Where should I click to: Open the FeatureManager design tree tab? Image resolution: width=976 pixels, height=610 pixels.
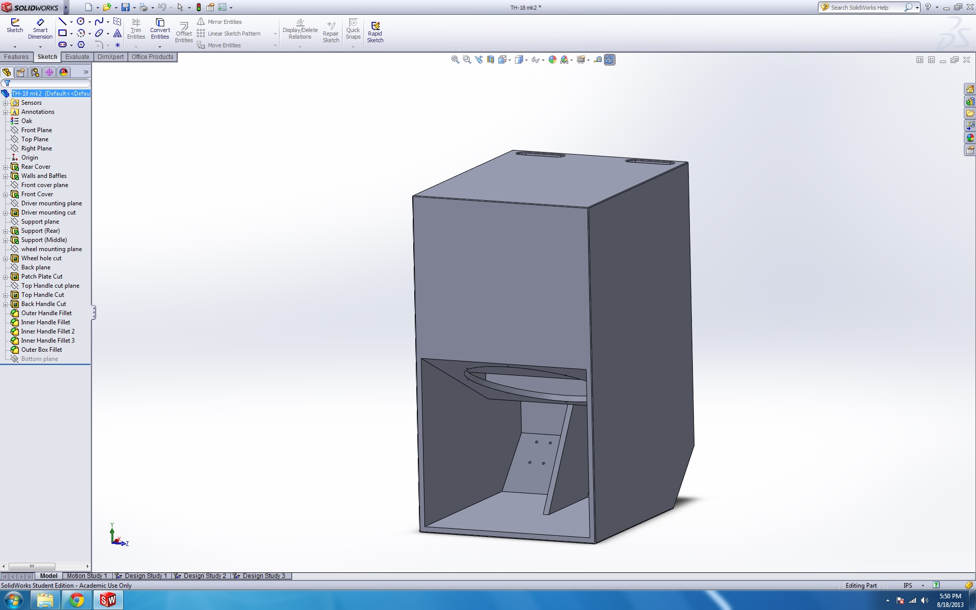click(7, 72)
